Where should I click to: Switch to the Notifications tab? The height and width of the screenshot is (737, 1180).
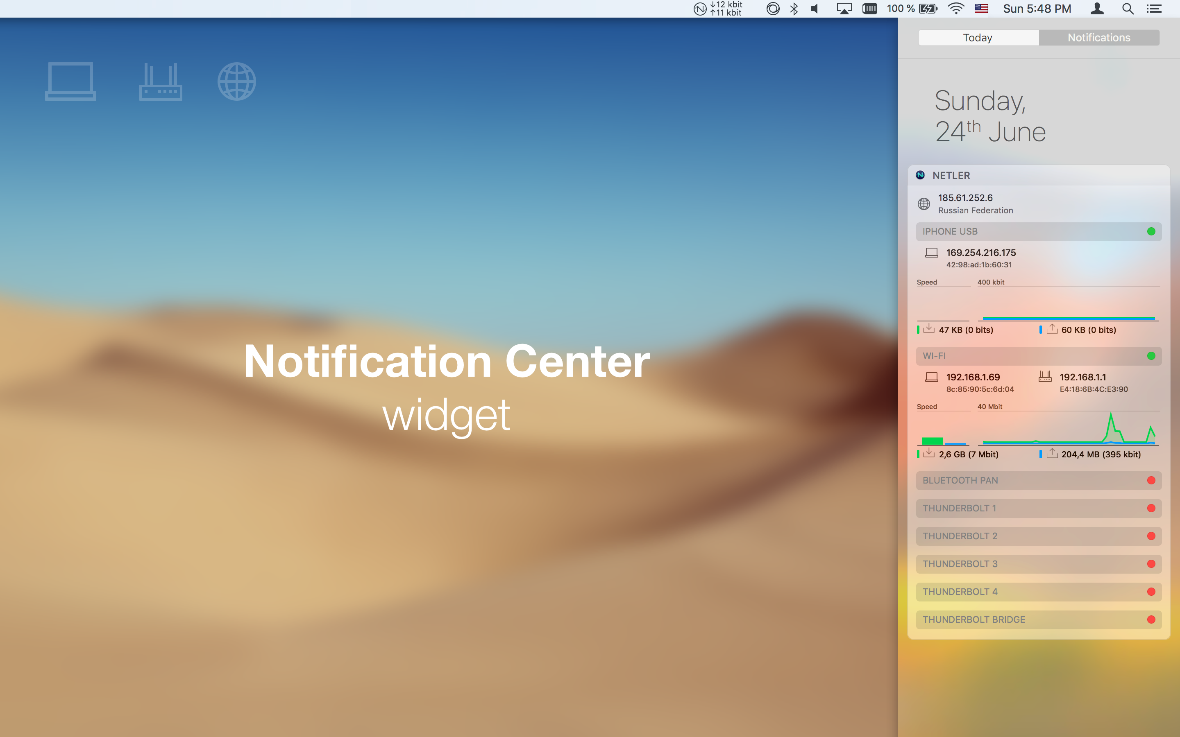pyautogui.click(x=1098, y=38)
